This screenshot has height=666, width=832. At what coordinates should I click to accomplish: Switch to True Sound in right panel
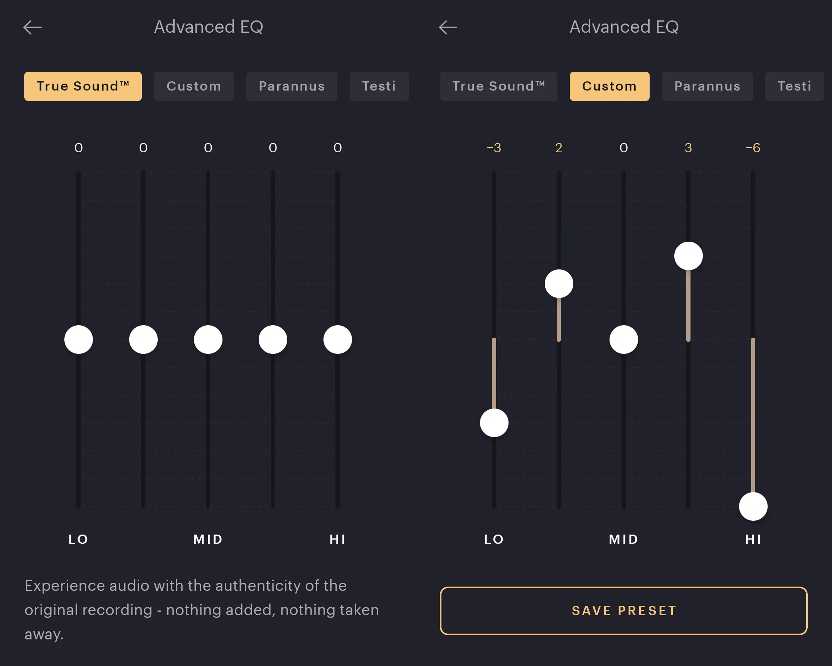pos(499,86)
